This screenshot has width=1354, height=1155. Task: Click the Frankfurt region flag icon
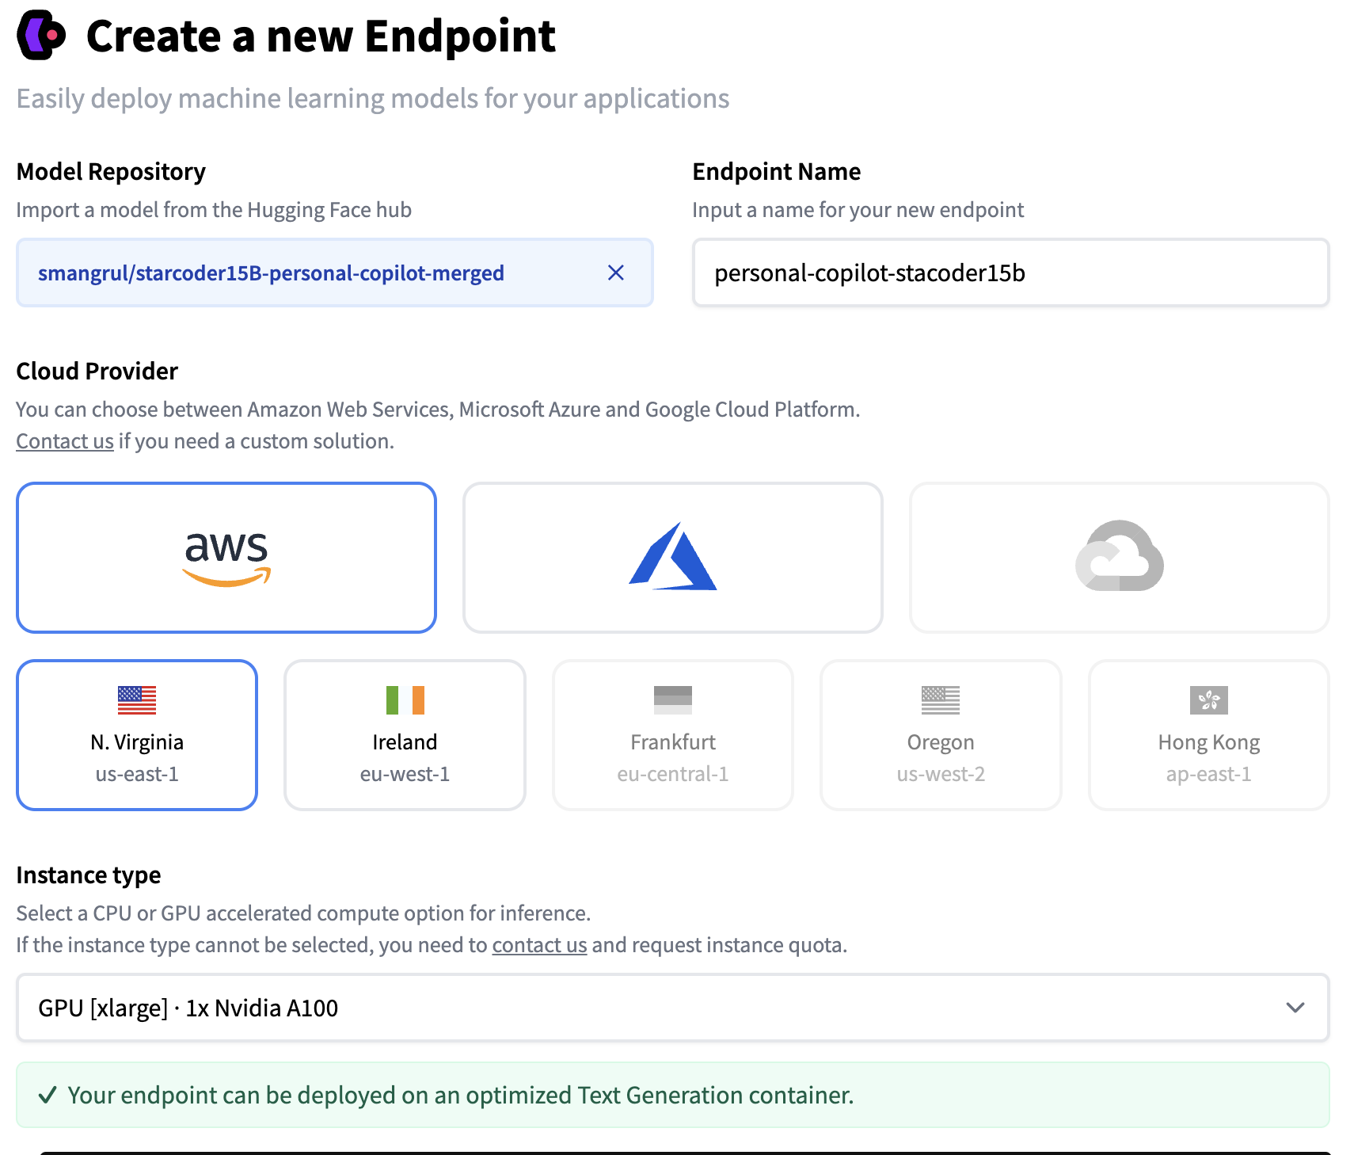tap(672, 700)
